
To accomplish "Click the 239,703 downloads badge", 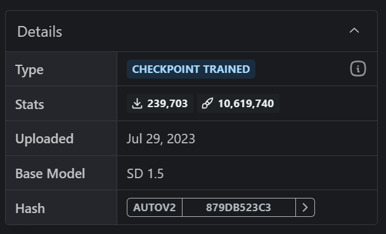I will point(160,103).
